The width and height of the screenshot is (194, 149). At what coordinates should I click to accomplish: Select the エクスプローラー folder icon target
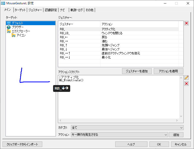[x=9, y=31]
